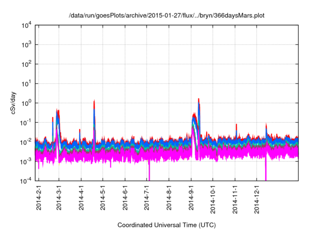The width and height of the screenshot is (329, 230).
Task: Select the 2014-4-1 x-axis tick label
Action: point(81,198)
